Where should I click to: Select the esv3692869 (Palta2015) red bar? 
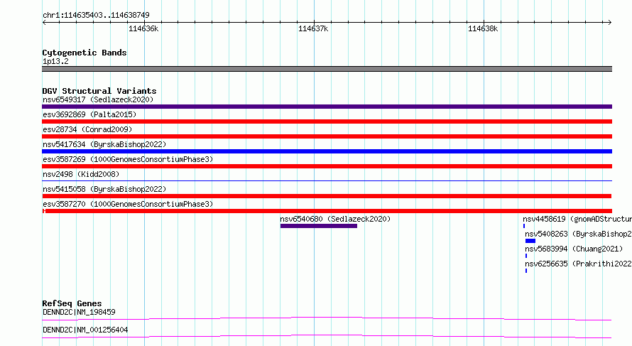327,121
